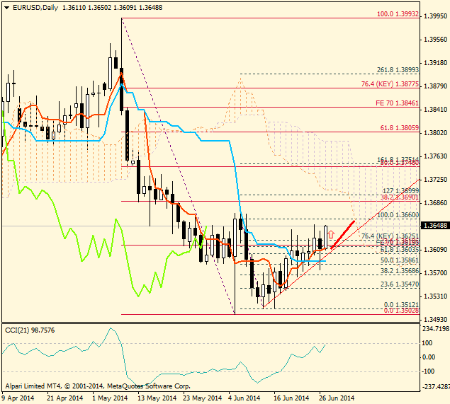The image size is (450, 404).
Task: Click the 38.2 1.36901 level label
Action: pos(400,197)
